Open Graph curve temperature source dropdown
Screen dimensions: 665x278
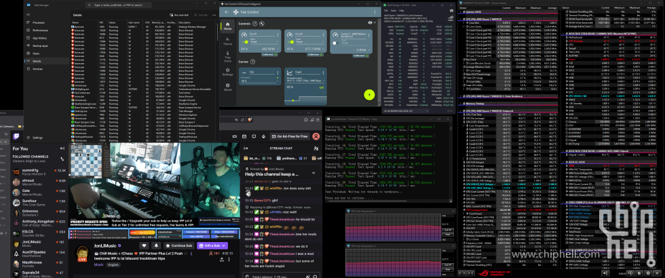tap(305, 79)
